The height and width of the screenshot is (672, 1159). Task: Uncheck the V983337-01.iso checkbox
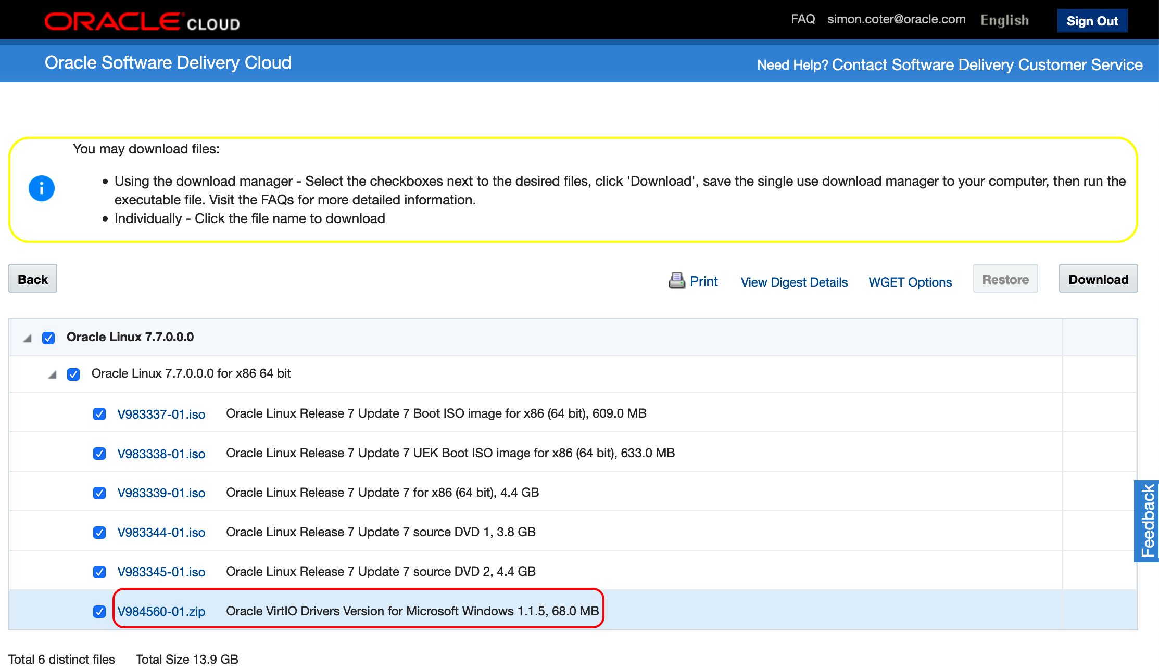(x=99, y=414)
